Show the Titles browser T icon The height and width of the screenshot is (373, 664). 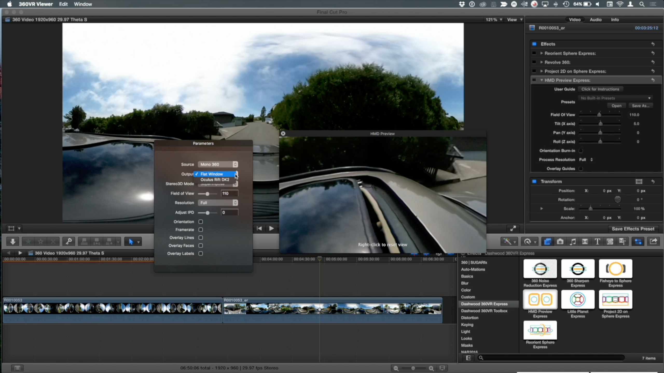[597, 242]
